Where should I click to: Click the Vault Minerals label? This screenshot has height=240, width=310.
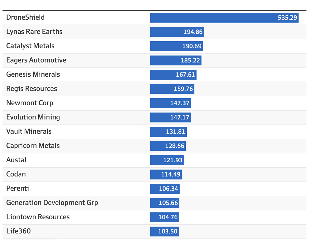29,131
